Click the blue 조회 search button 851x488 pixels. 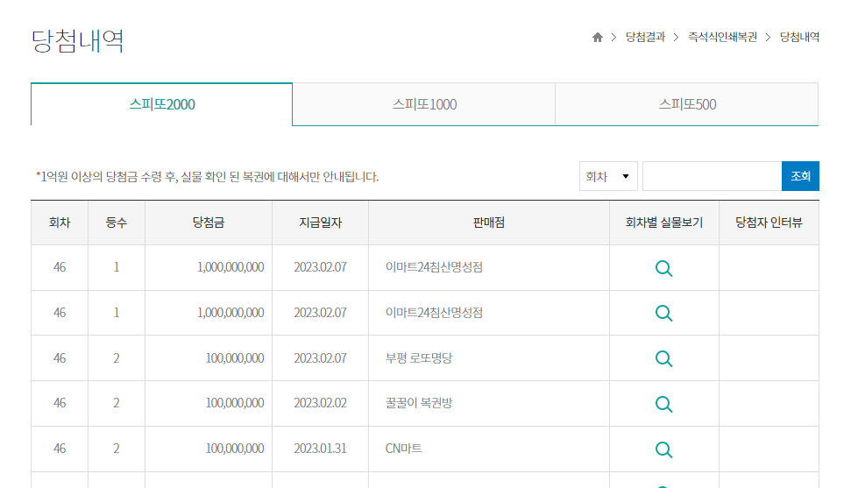coord(800,176)
